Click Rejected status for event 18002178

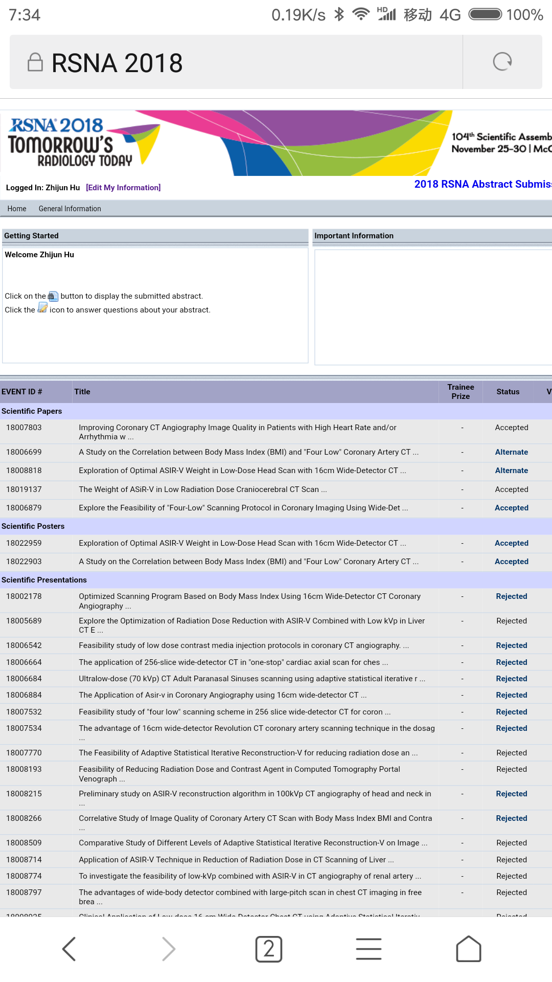(511, 596)
